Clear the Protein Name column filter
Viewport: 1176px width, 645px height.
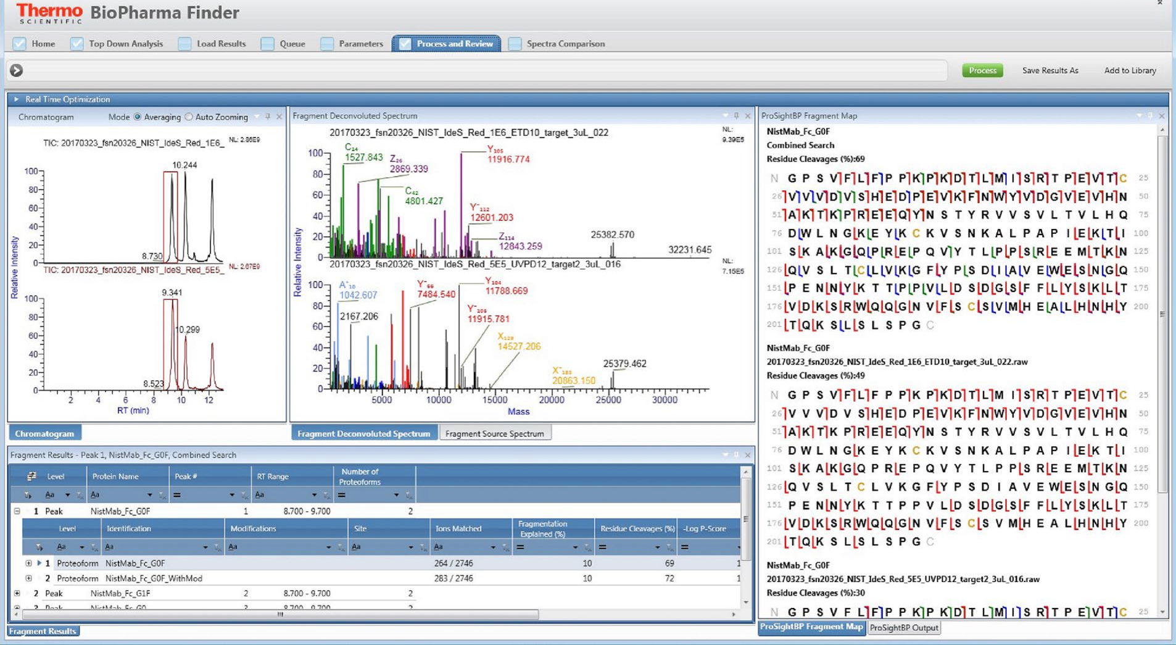(x=162, y=495)
